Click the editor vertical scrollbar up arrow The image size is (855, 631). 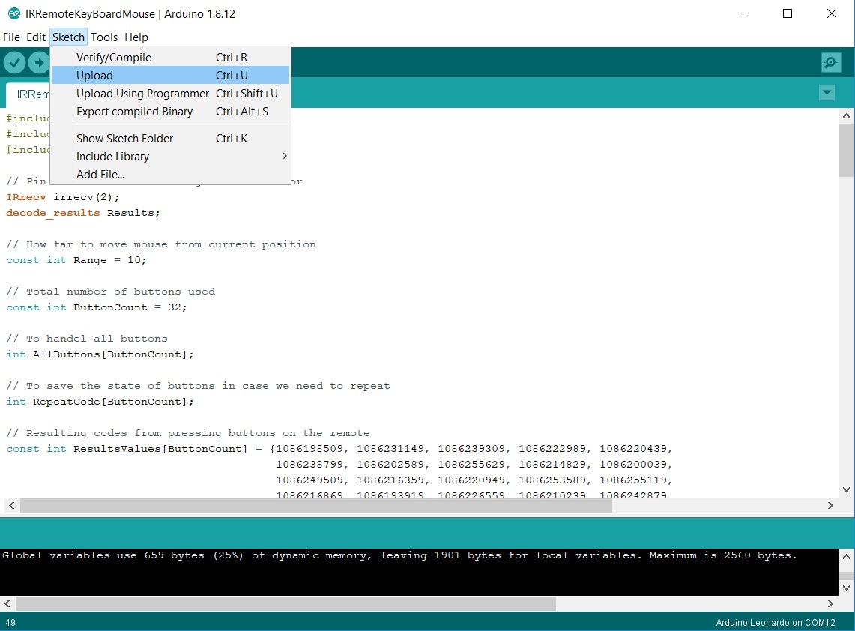click(846, 115)
